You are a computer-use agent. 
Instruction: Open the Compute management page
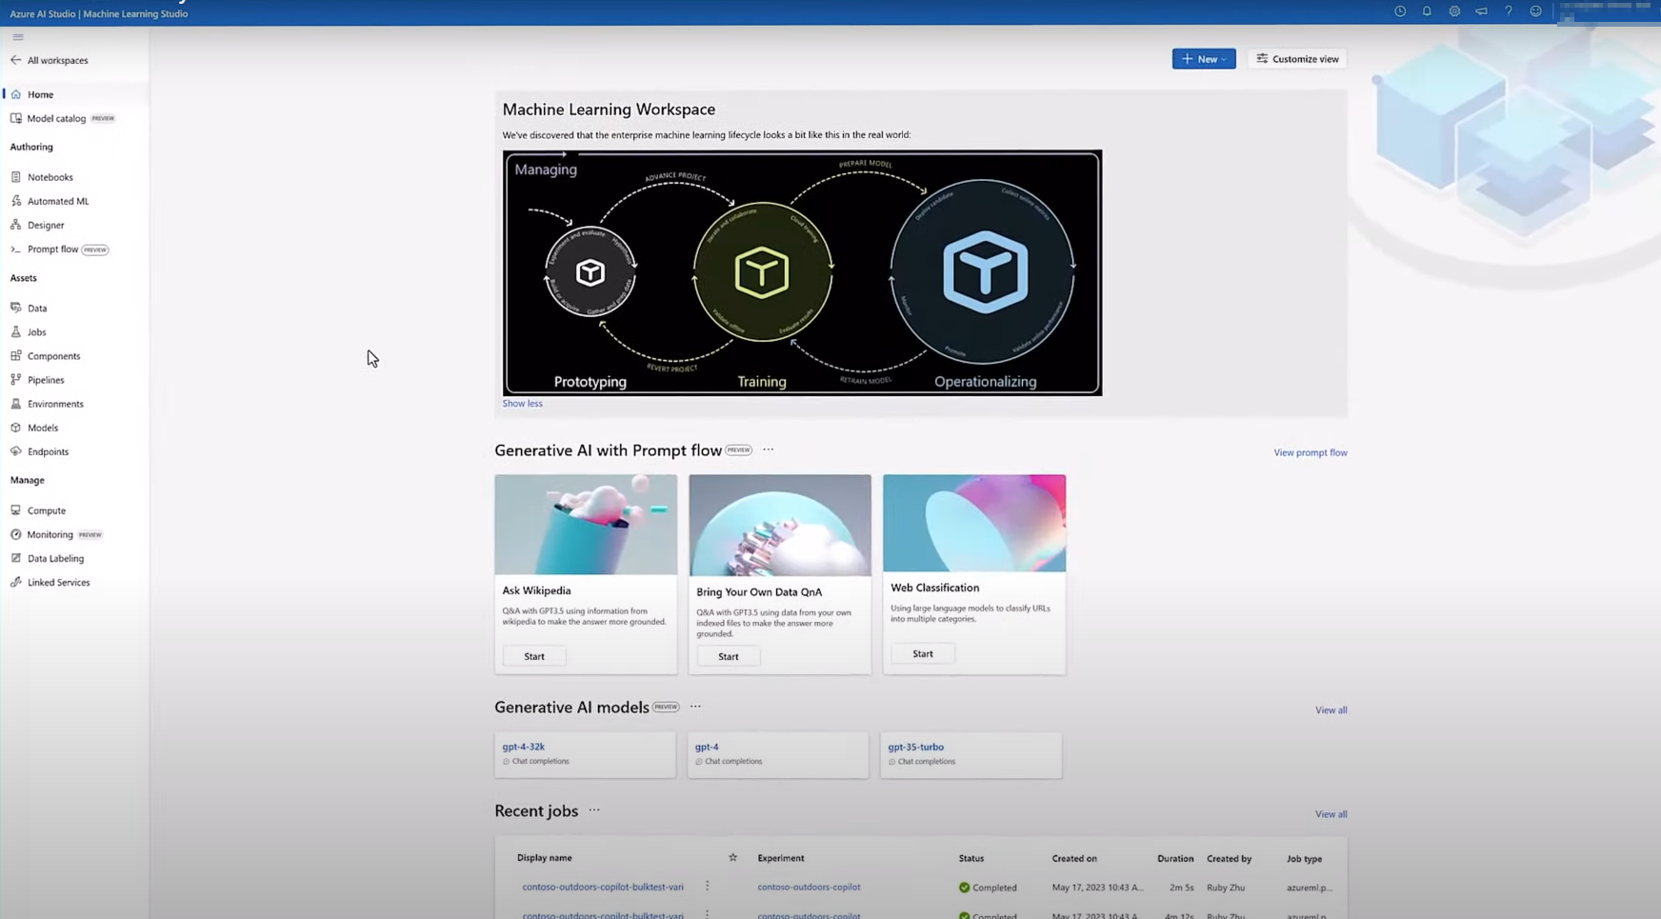click(x=45, y=509)
